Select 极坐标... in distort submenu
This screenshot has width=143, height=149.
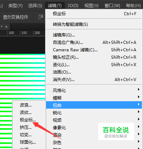pos(29,120)
